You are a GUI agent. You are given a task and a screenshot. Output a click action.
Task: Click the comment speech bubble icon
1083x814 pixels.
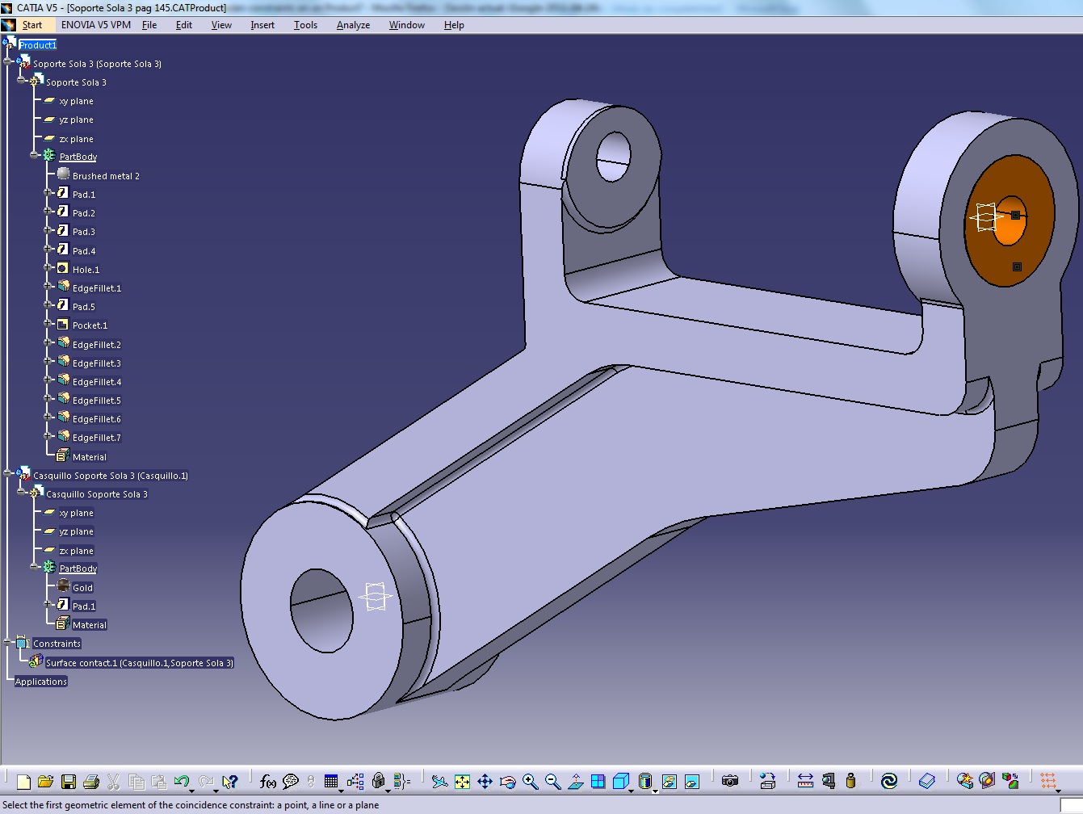(x=291, y=781)
